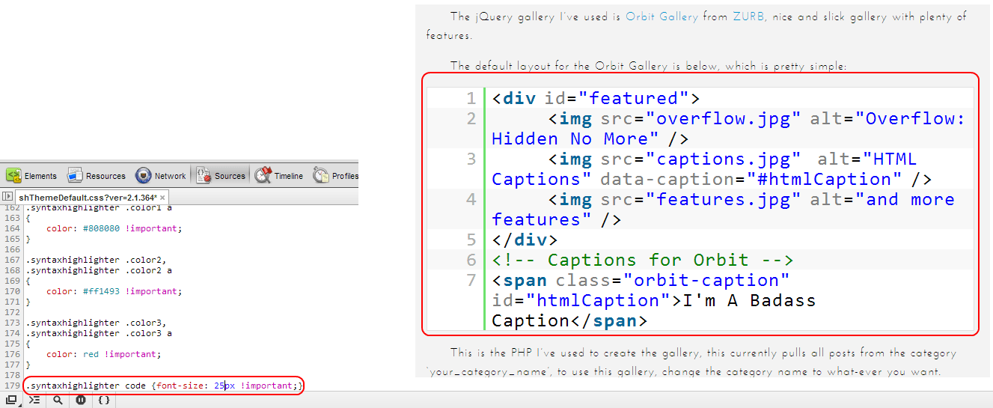Click the dock/undock DevTools icon
This screenshot has width=993, height=408.
[11, 401]
